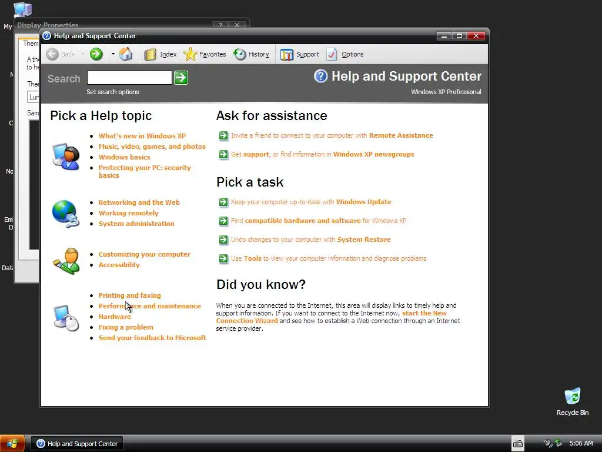Screen dimensions: 602x452
Task: Open the History toolbar item
Action: [x=252, y=54]
